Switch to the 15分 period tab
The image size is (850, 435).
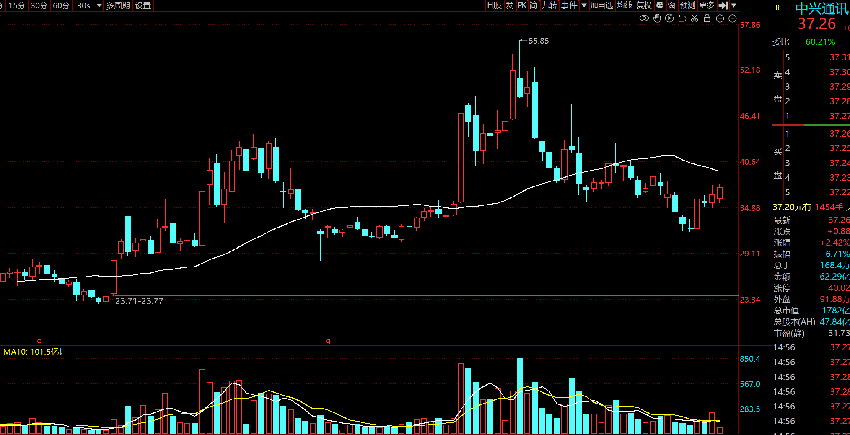pos(17,5)
